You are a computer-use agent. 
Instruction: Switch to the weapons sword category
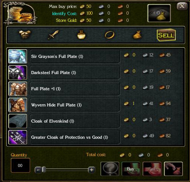click(53, 35)
